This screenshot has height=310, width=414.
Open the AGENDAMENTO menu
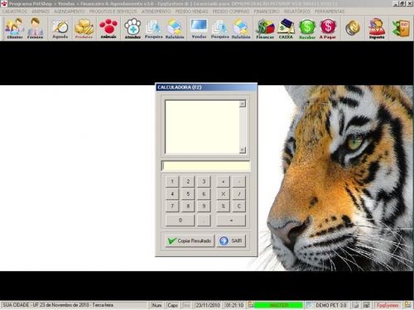click(x=69, y=12)
